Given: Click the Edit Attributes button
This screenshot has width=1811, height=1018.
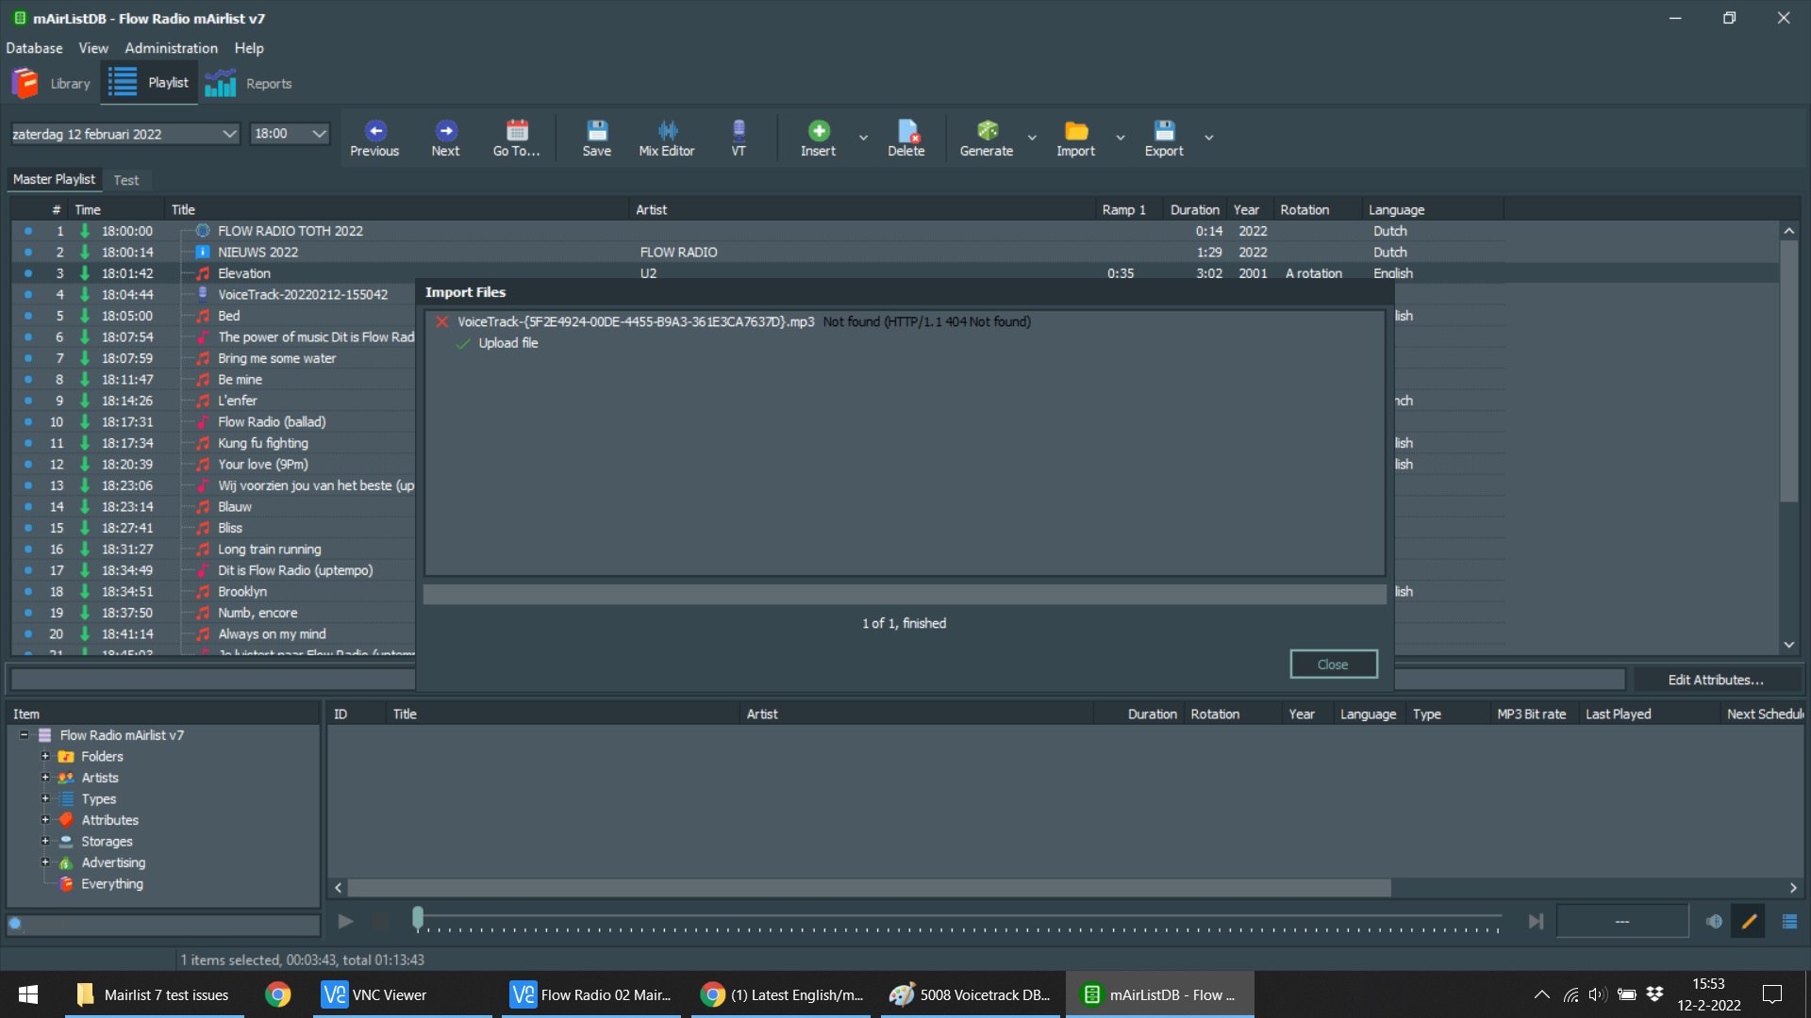Looking at the screenshot, I should click(1716, 680).
